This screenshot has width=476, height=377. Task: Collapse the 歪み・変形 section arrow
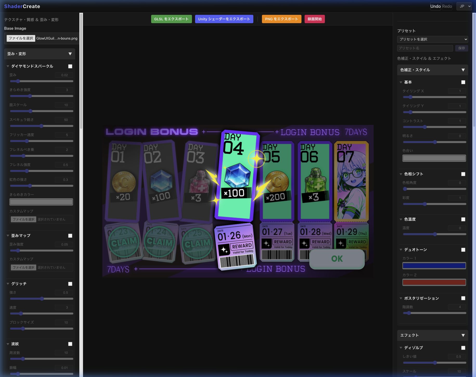click(70, 54)
